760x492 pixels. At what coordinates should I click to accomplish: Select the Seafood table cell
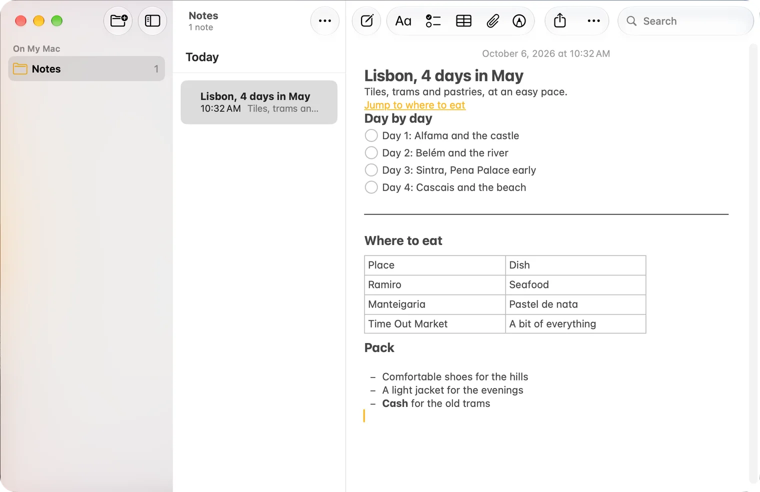575,284
